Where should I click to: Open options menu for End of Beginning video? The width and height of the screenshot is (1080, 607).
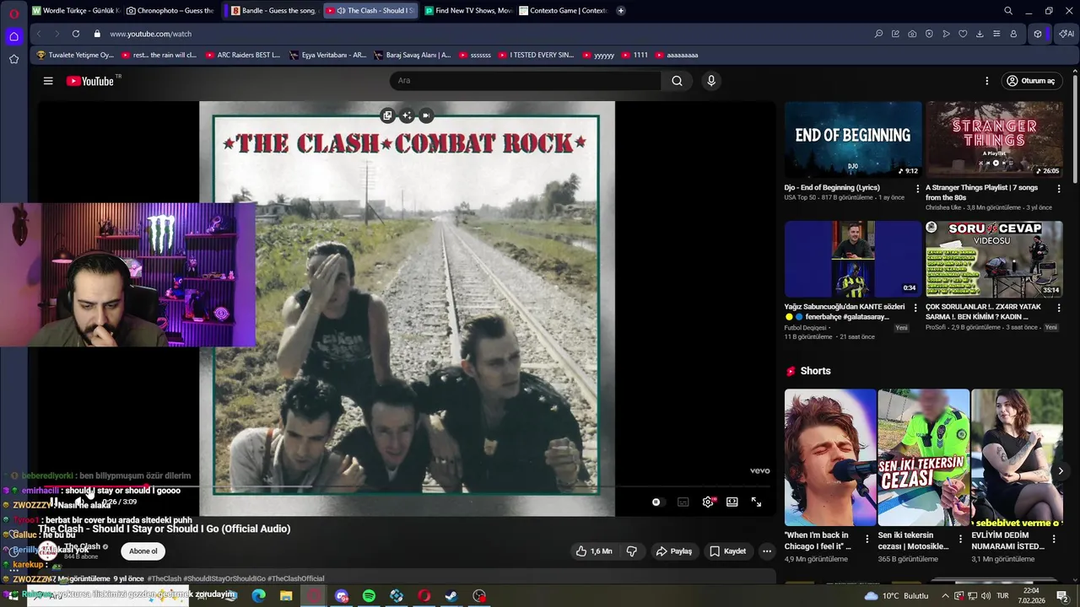pyautogui.click(x=918, y=189)
